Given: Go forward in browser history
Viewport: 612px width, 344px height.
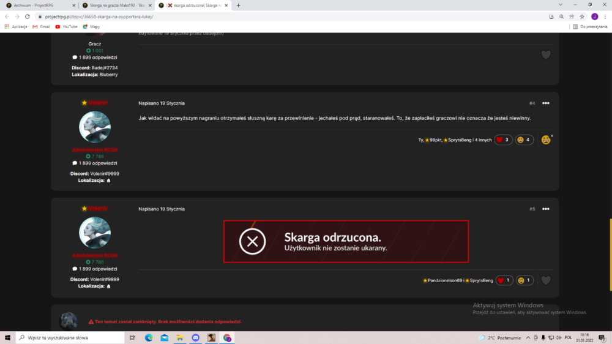Looking at the screenshot, I should click(17, 17).
